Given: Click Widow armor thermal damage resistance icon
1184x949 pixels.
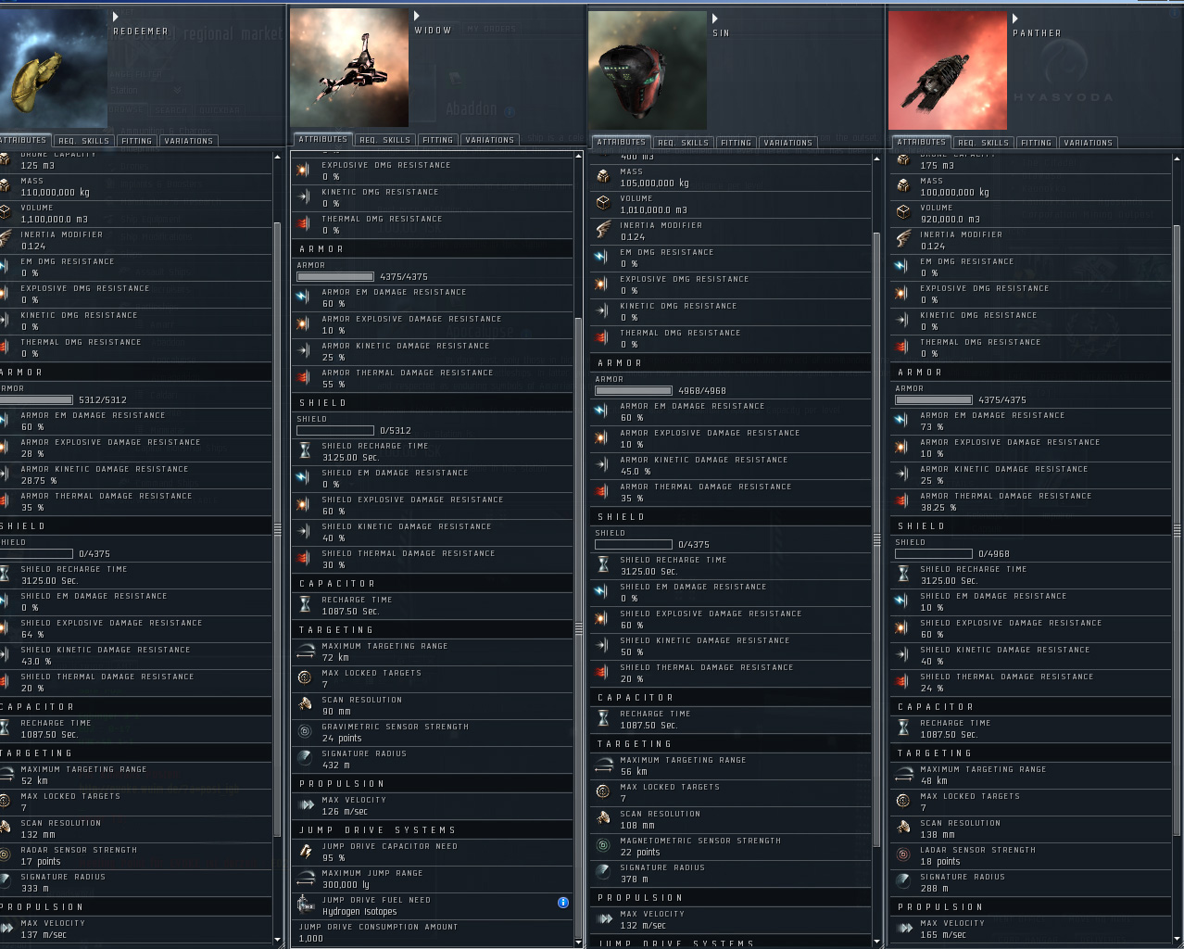Looking at the screenshot, I should point(303,378).
